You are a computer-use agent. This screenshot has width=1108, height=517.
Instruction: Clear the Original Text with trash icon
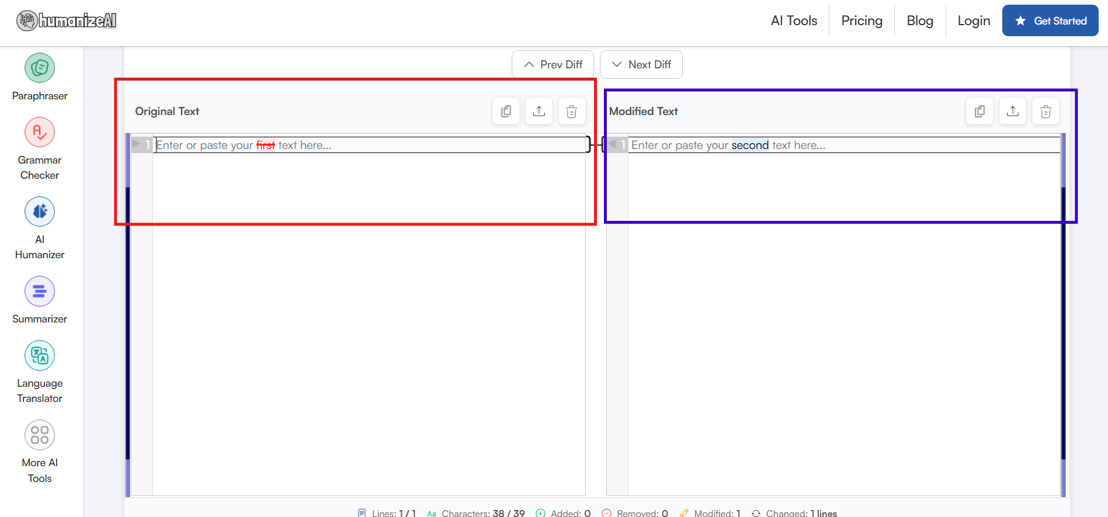(571, 111)
